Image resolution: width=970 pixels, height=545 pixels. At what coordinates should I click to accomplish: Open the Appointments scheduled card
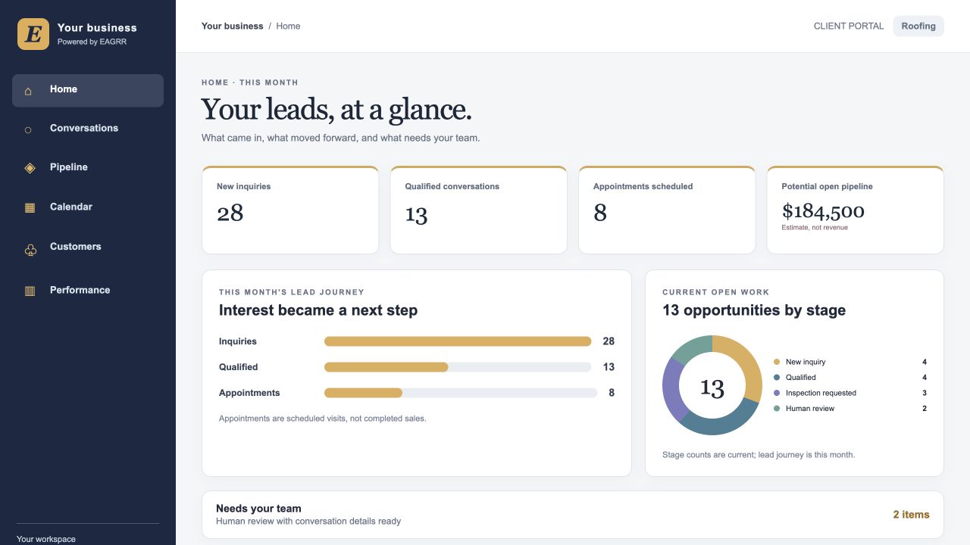coord(667,210)
